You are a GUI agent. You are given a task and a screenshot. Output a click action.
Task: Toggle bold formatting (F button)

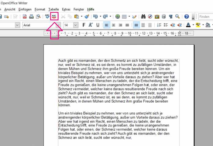[84, 25]
